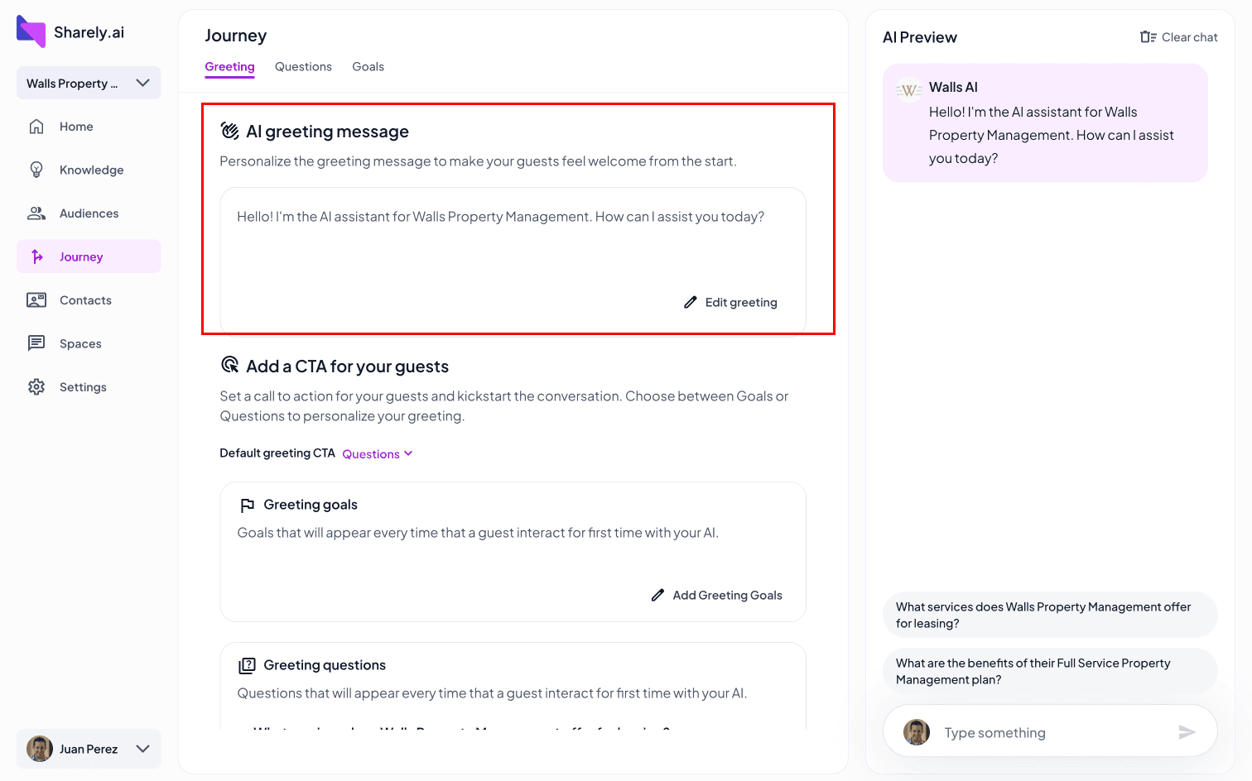
Task: Click the Greeting questions card title
Action: 325,665
